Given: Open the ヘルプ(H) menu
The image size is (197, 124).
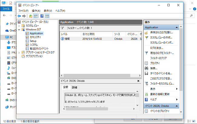Looking at the screenshot, I should (x=60, y=11).
